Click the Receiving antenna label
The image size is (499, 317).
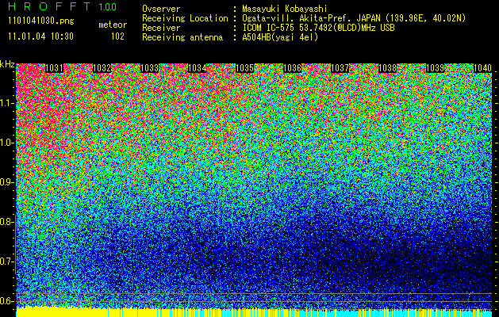coord(182,37)
